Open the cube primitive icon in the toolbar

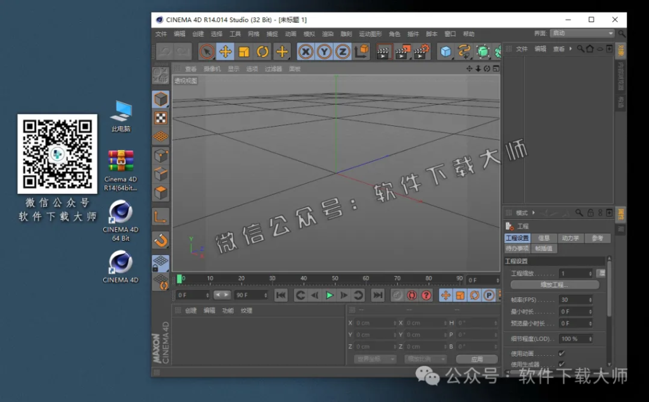446,51
